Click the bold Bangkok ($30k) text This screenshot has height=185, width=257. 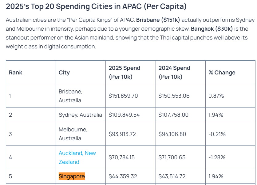tap(212, 29)
